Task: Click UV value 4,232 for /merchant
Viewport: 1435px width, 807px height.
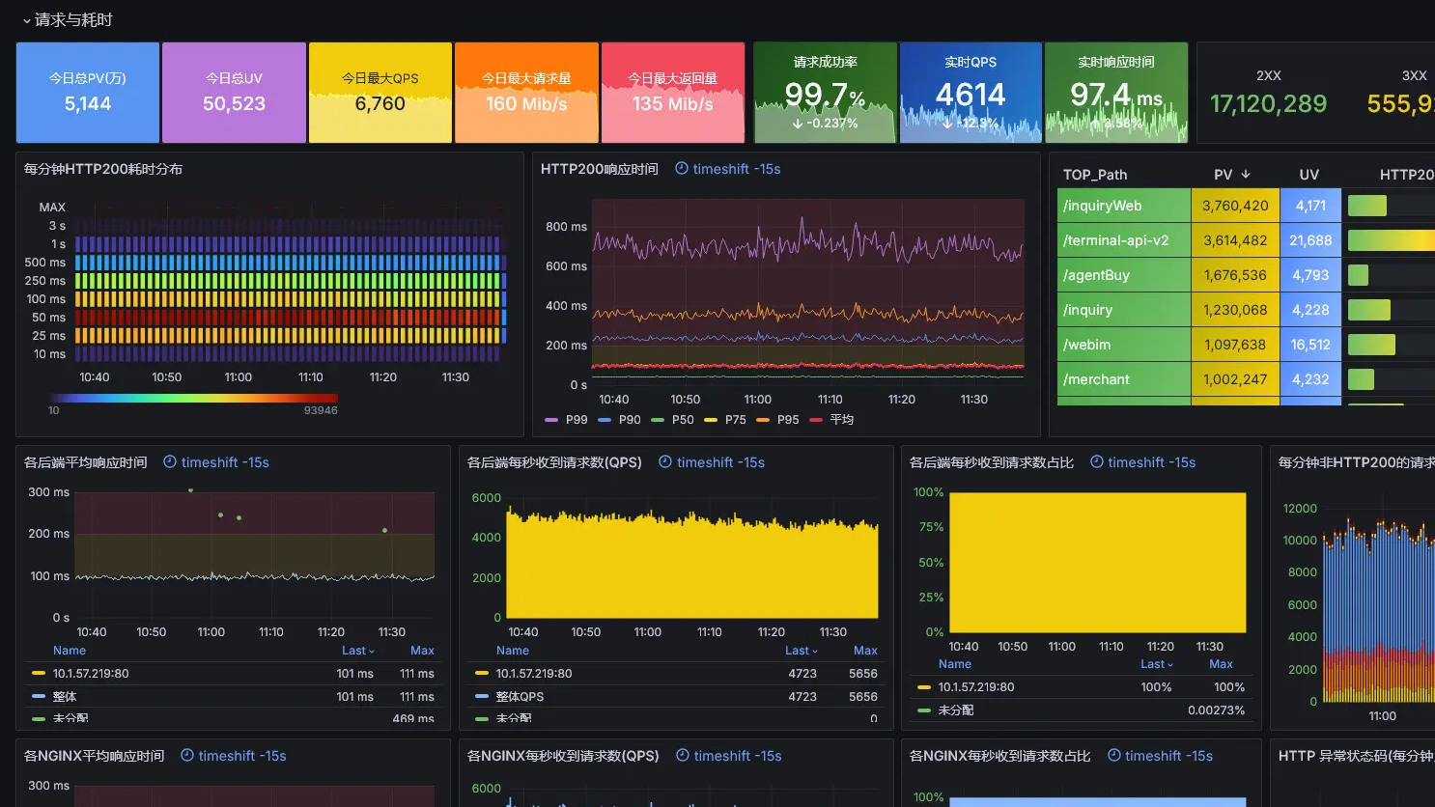Action: [x=1310, y=379]
